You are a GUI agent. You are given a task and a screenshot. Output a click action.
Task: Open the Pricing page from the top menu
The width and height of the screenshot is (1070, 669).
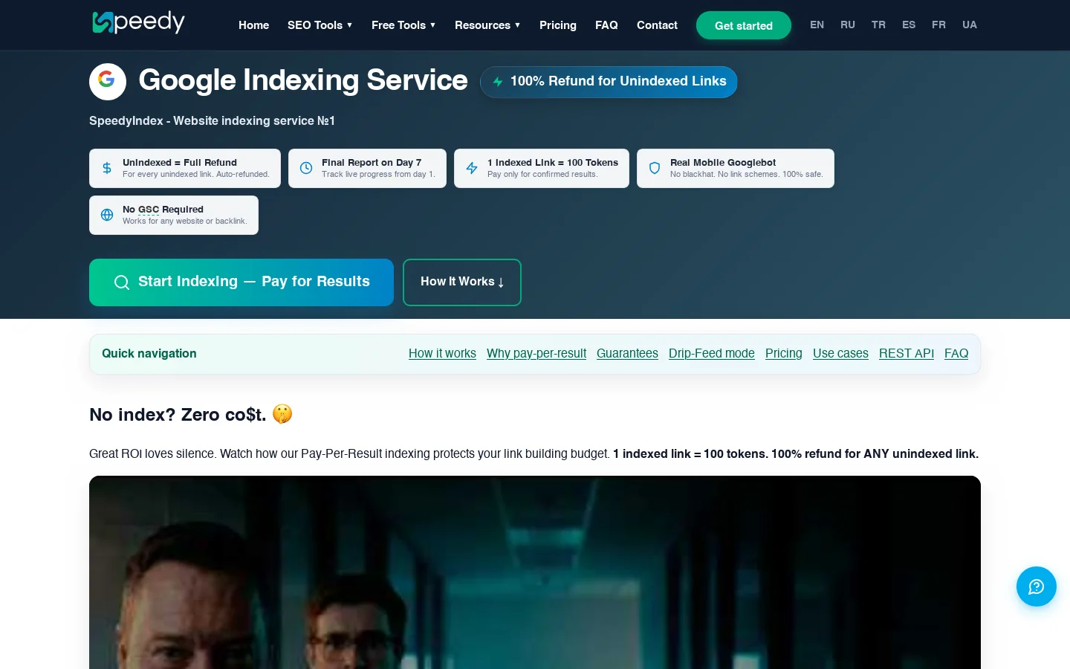click(558, 25)
